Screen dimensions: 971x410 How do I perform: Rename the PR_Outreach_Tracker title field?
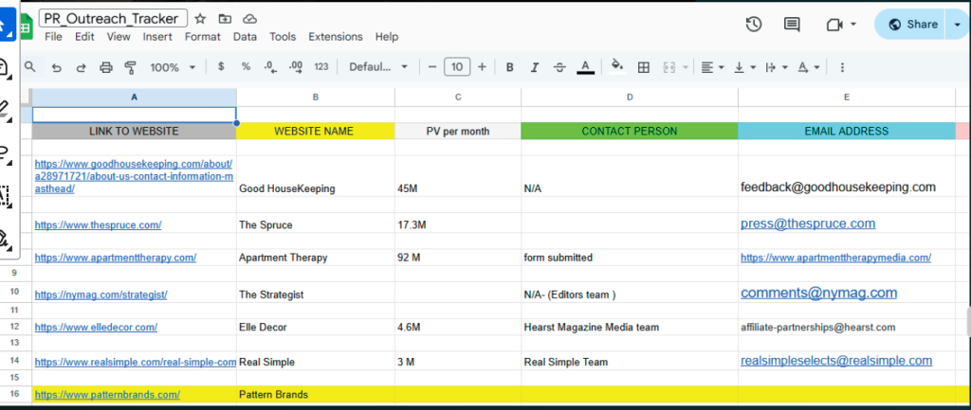[114, 19]
